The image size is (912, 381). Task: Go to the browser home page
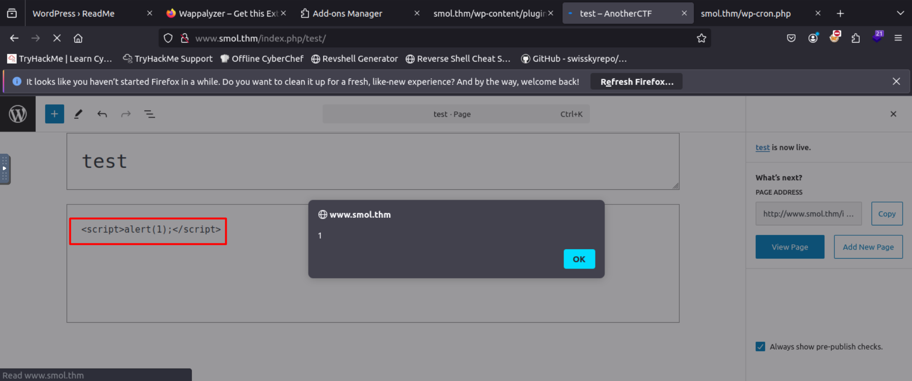point(78,38)
